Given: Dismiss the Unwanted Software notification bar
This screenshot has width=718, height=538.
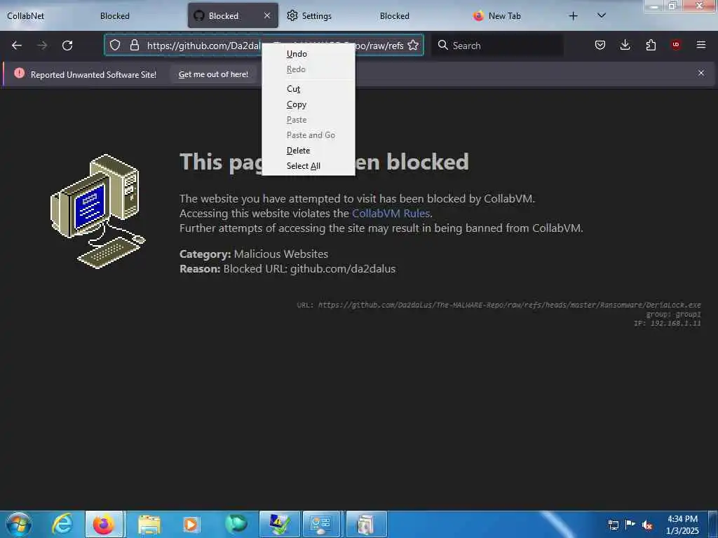Looking at the screenshot, I should point(701,73).
